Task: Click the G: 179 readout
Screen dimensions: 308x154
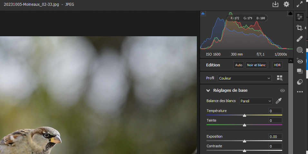Action: pos(248,18)
